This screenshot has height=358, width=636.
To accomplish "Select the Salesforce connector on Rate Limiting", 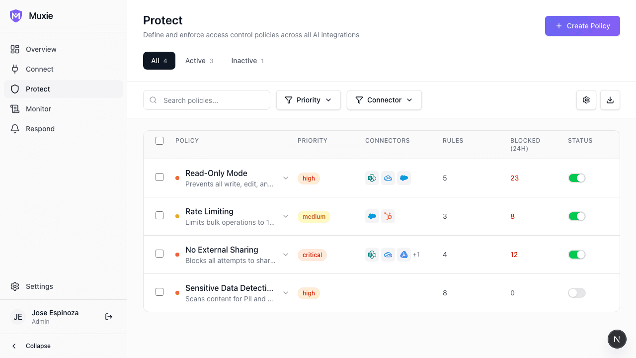I will click(372, 216).
